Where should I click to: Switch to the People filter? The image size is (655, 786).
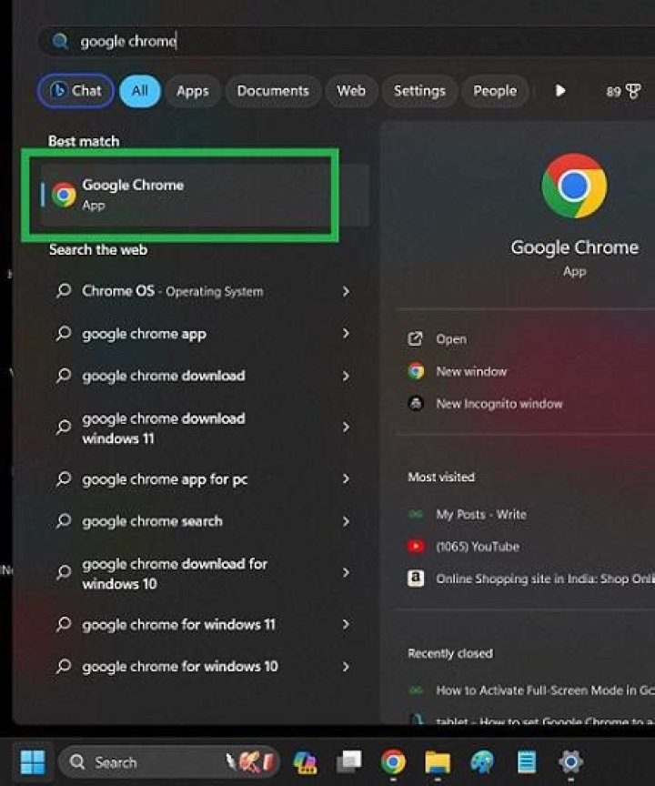click(x=495, y=91)
